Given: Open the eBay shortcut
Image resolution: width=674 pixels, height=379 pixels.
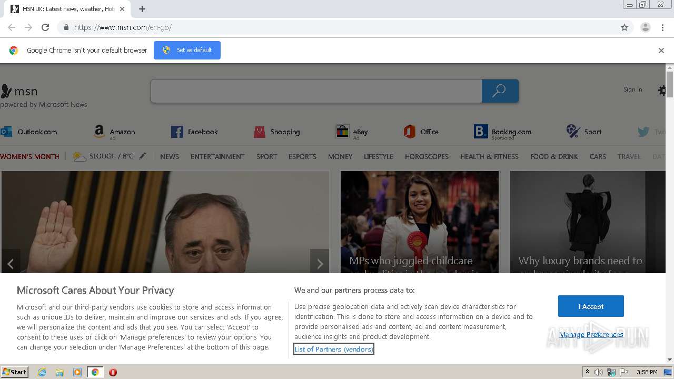Looking at the screenshot, I should [x=352, y=132].
